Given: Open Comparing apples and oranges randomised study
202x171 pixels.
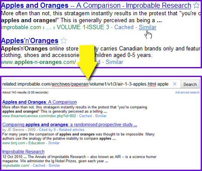Looking at the screenshot, I should coord(70,124).
